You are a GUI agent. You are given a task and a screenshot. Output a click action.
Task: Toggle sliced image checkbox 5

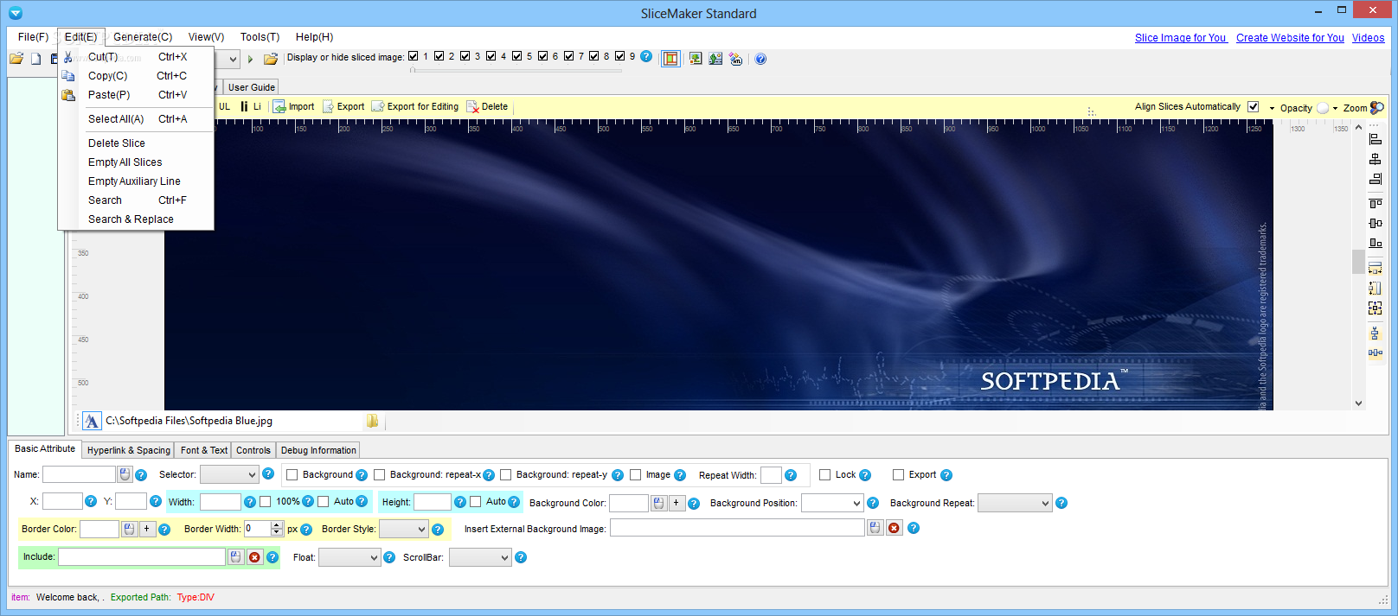coord(517,56)
